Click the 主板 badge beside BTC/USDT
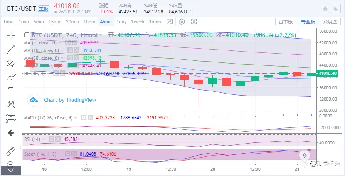Image resolution: width=345 pixels, height=176 pixels. [43, 9]
